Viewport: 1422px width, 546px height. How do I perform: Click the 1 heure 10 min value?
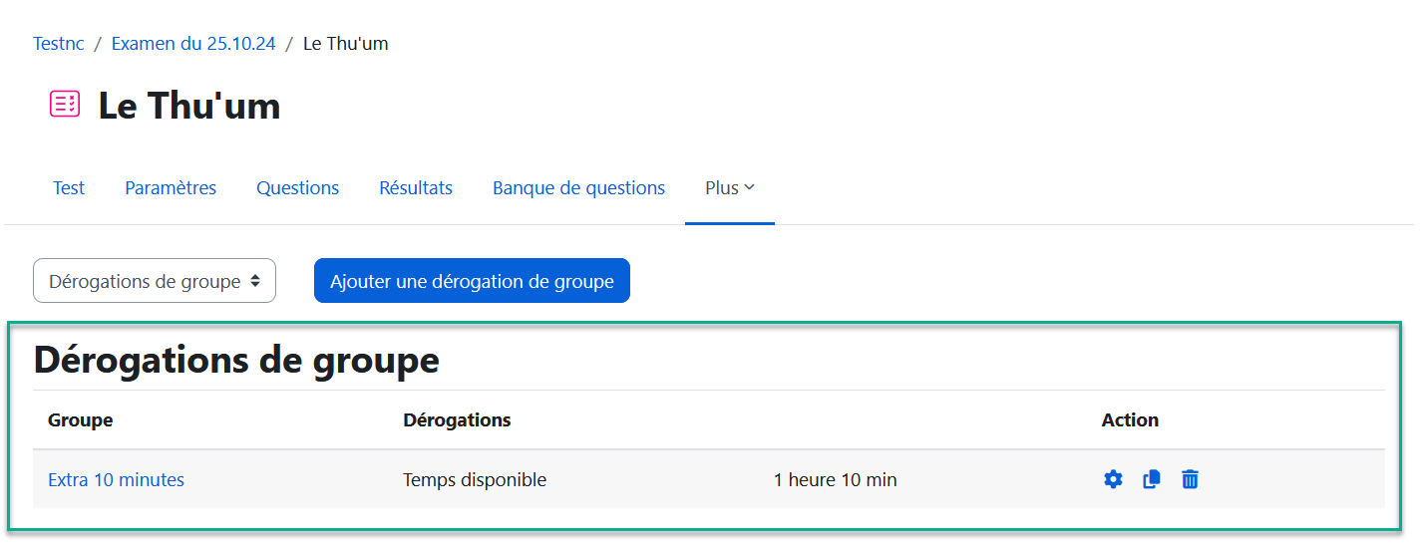coord(835,480)
